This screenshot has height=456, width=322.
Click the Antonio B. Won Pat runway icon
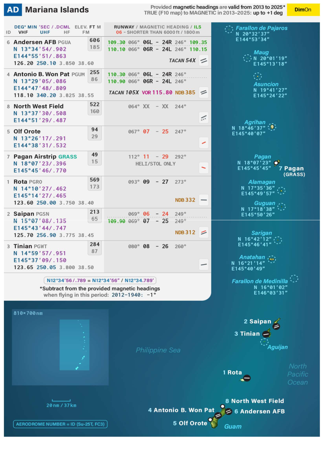[203, 93]
